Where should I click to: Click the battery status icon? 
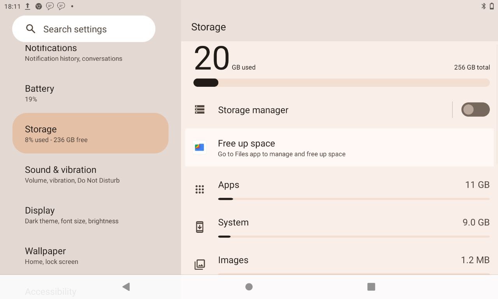492,6
